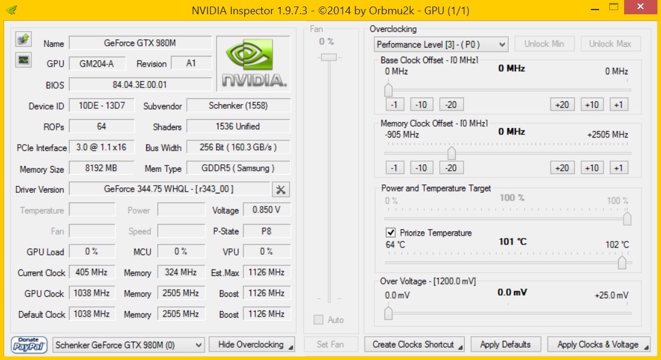Click the screenshot upload camera icon
Viewport: 661px width, 360px height.
[22, 39]
